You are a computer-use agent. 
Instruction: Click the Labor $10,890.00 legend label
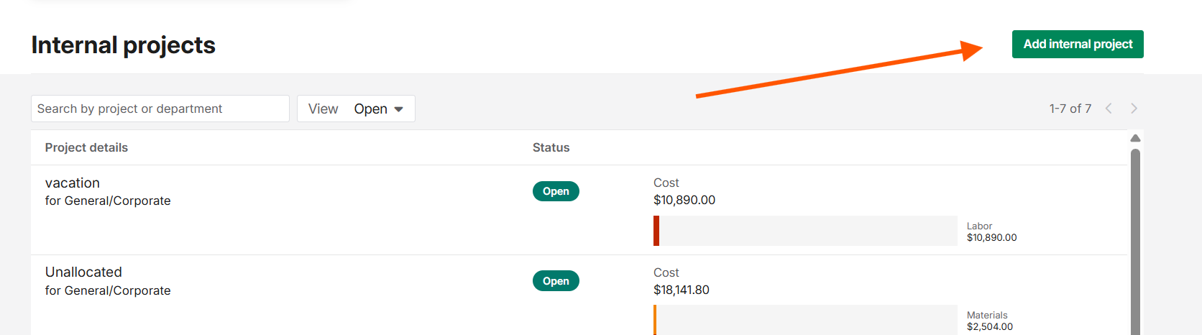[x=991, y=231]
